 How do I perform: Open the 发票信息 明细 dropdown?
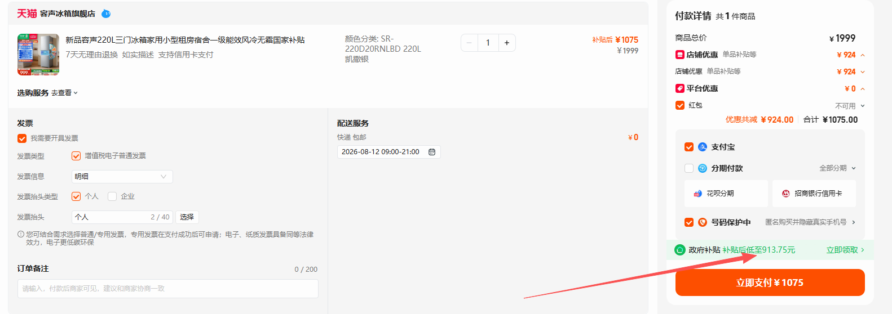122,177
